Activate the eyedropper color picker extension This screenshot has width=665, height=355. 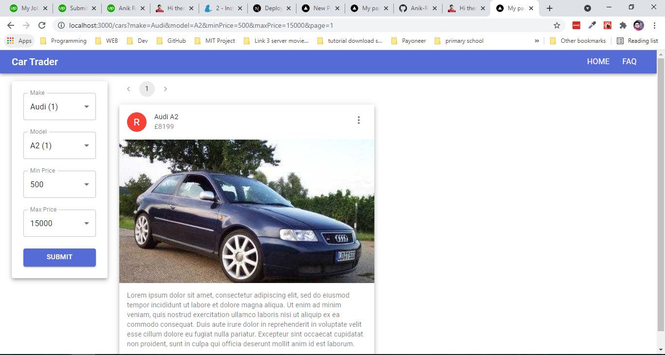pyautogui.click(x=592, y=25)
